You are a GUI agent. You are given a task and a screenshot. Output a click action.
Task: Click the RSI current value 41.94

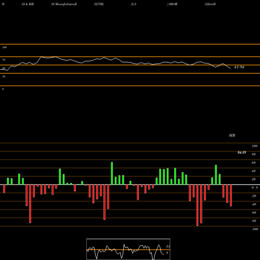click(239, 67)
